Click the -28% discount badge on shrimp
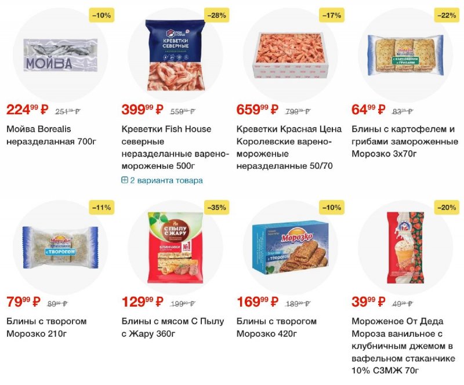Screen dimensions: 464x385 click(x=216, y=15)
